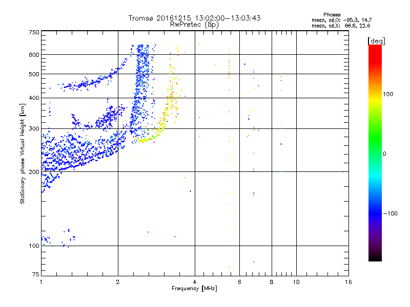Image resolution: width=410 pixels, height=307 pixels.
Task: Click the Stationary phase Virtual Height axis title
Action: (x=23, y=153)
